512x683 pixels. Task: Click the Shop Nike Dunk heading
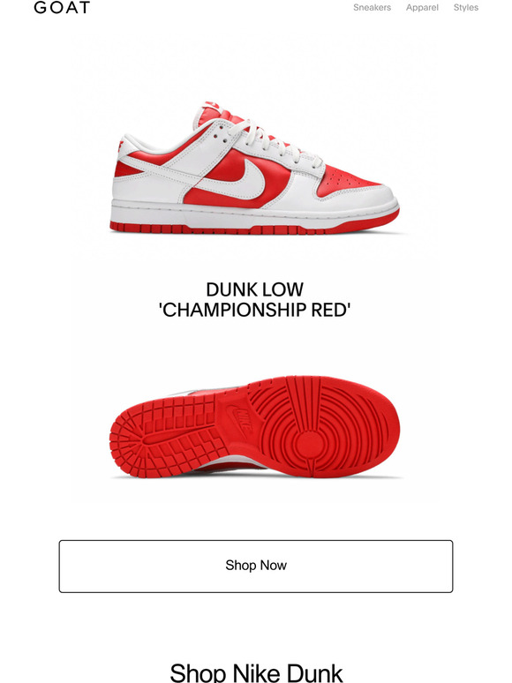256,672
